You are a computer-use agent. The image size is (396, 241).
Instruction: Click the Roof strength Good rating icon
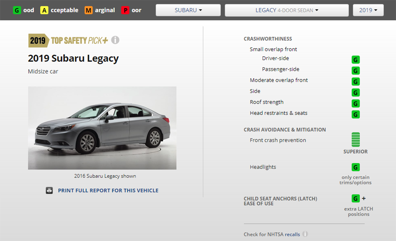tap(355, 103)
